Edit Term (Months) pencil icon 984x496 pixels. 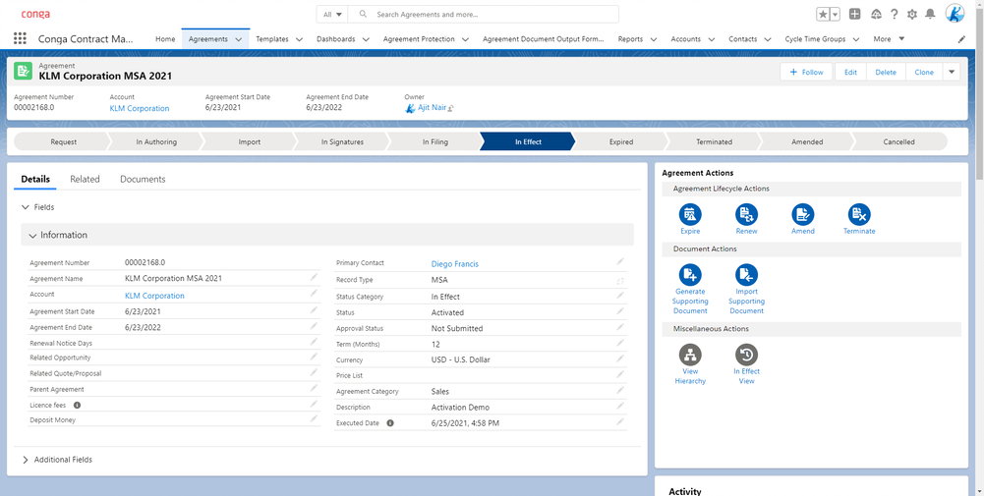(x=620, y=343)
